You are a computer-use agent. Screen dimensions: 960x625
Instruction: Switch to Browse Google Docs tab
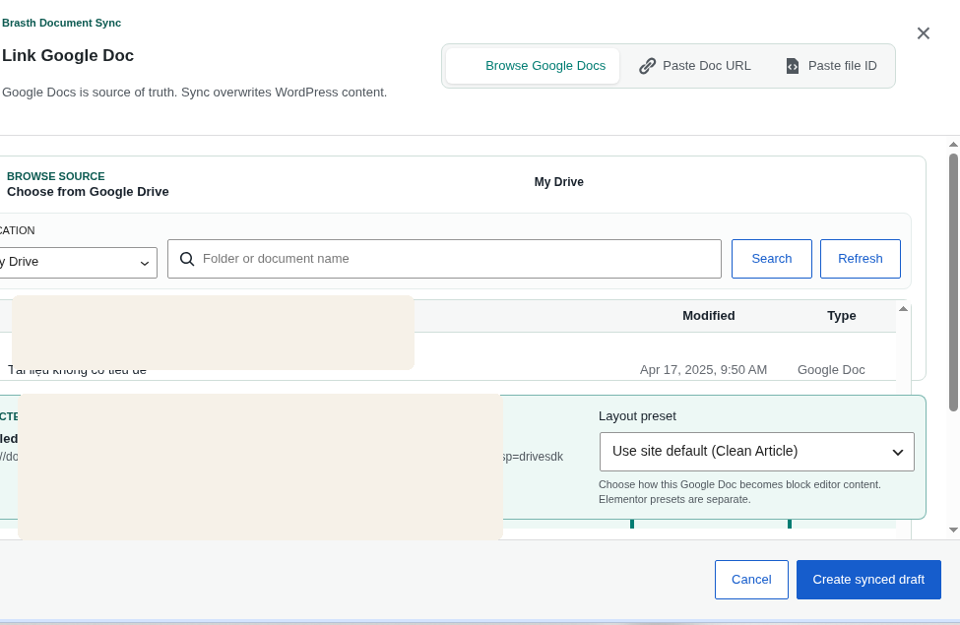click(x=533, y=66)
